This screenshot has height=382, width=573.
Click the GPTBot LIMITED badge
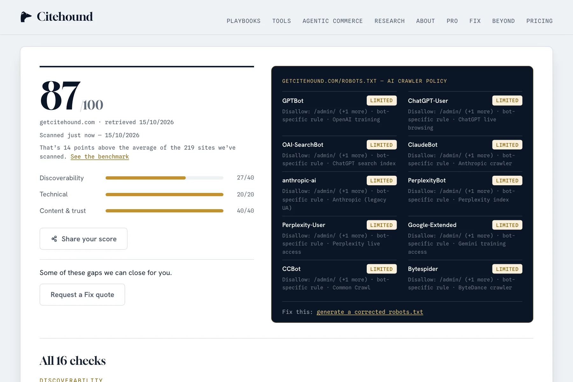(381, 101)
